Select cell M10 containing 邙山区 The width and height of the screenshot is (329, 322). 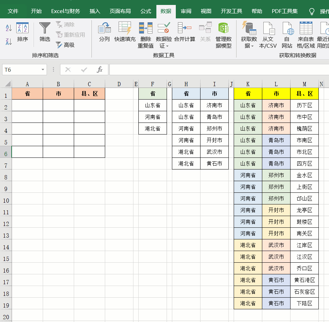click(304, 198)
